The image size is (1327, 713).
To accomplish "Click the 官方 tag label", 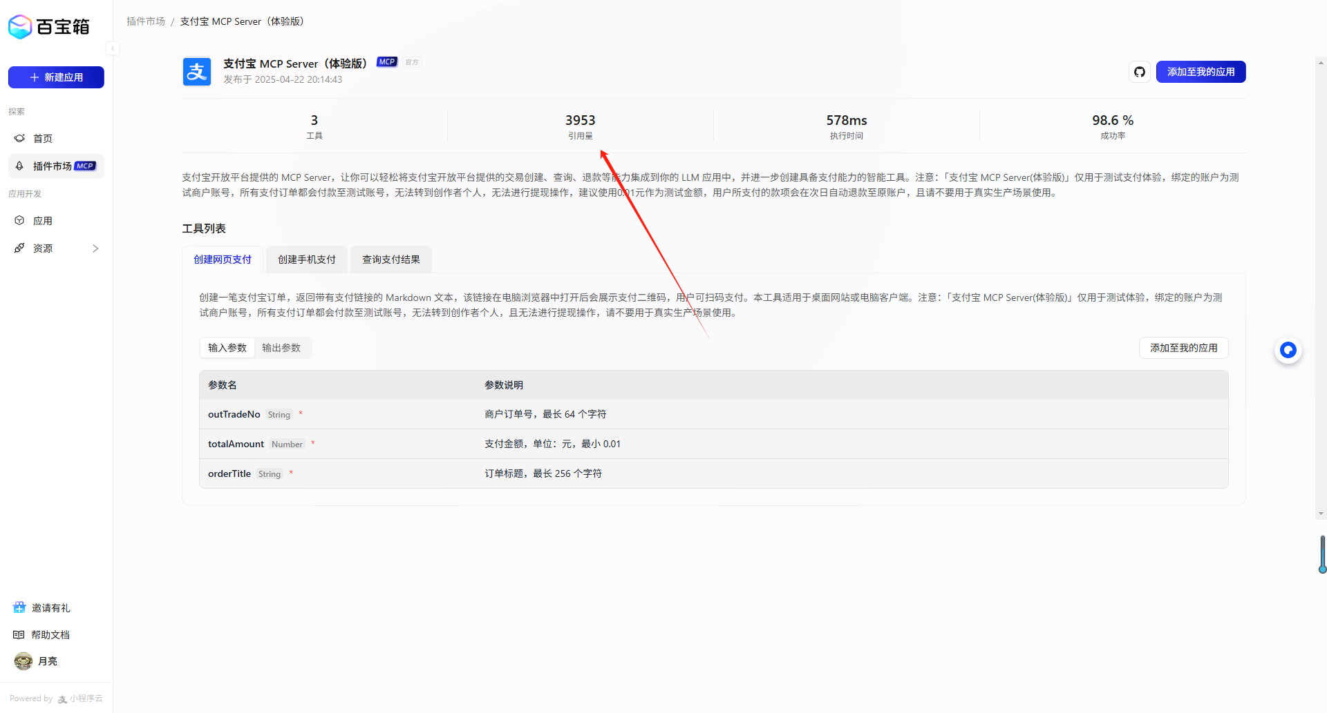I will click(x=412, y=62).
